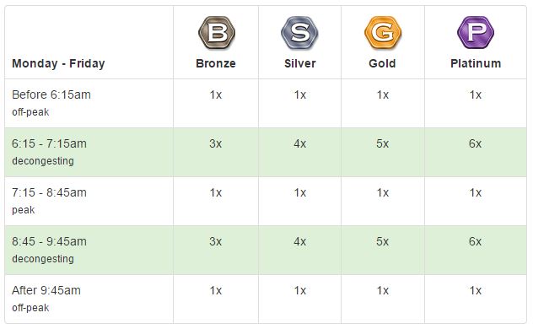Click Platinum 6x multiplier in 8:45 - 9:45am row
Screen dimensions: 533x329
click(x=475, y=241)
